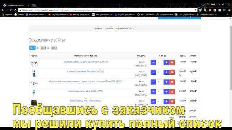This screenshot has width=232, height=130.
Task: Go back using the browser back arrow
Action: 3,10
